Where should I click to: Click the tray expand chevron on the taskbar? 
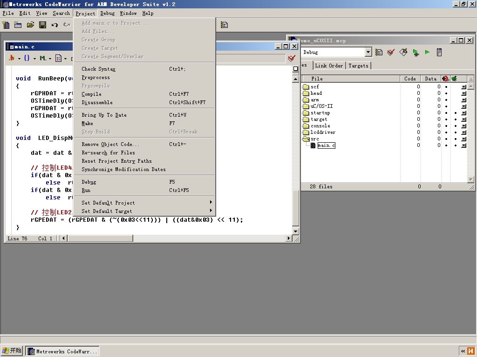463,351
